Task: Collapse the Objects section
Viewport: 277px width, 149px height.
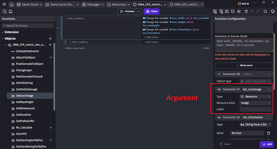Action: pos(2,38)
